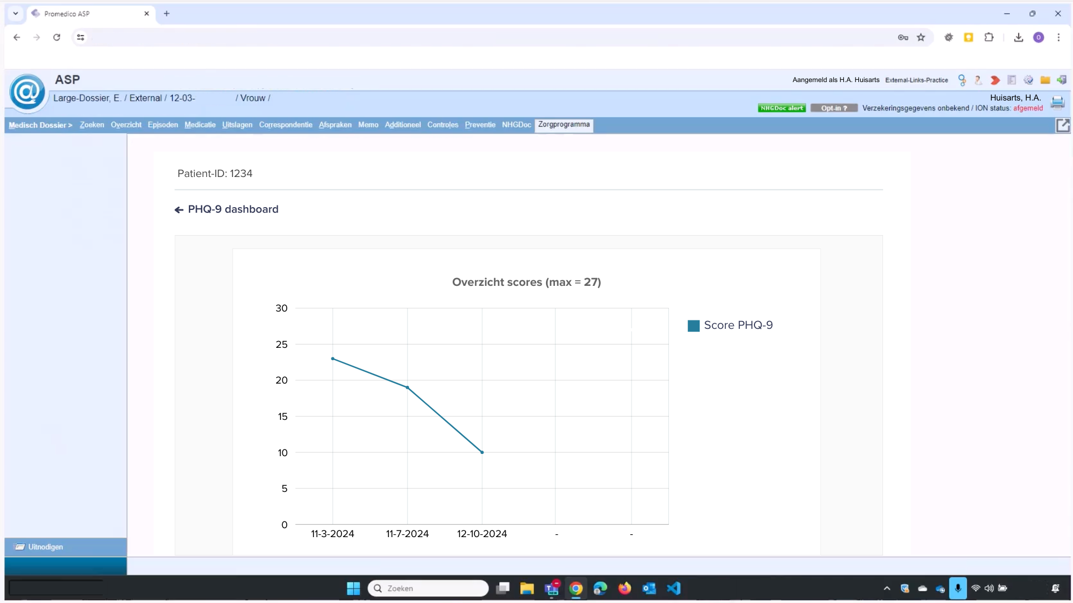Expand Medisch Dossier menu

pyautogui.click(x=40, y=125)
